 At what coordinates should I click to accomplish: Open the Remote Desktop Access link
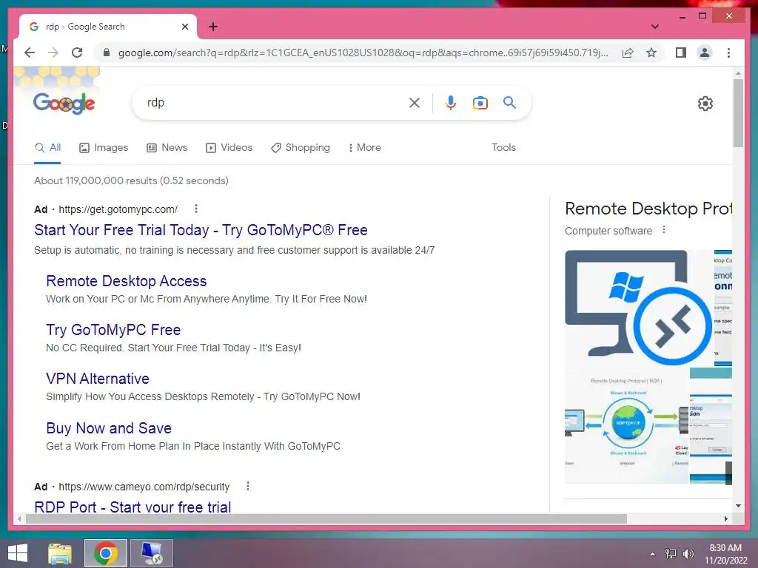pyautogui.click(x=126, y=281)
